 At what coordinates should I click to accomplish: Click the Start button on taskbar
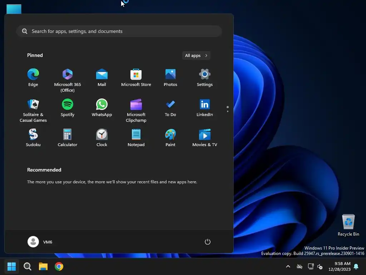click(x=12, y=266)
